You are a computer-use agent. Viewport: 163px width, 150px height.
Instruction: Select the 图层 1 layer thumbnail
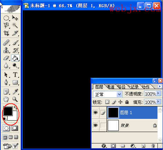pos(113,112)
